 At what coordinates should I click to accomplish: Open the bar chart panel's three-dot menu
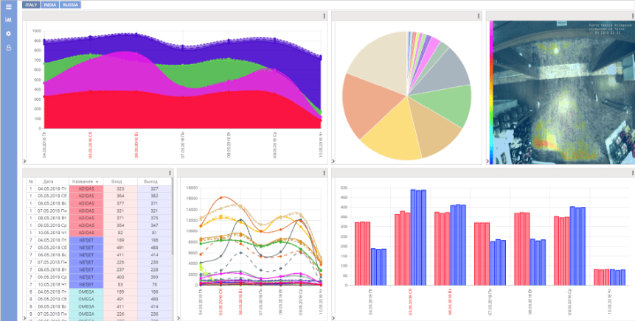pos(631,172)
